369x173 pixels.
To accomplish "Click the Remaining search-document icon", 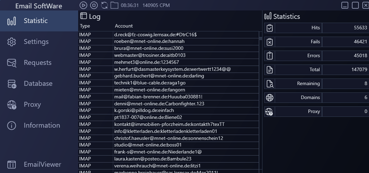I will coord(269,84).
